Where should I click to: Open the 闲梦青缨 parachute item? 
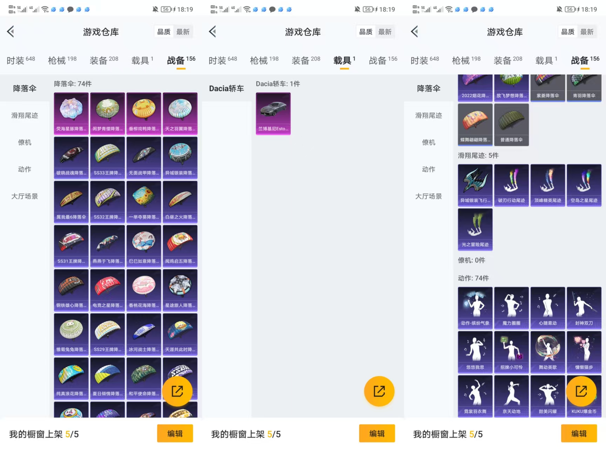pos(107,114)
